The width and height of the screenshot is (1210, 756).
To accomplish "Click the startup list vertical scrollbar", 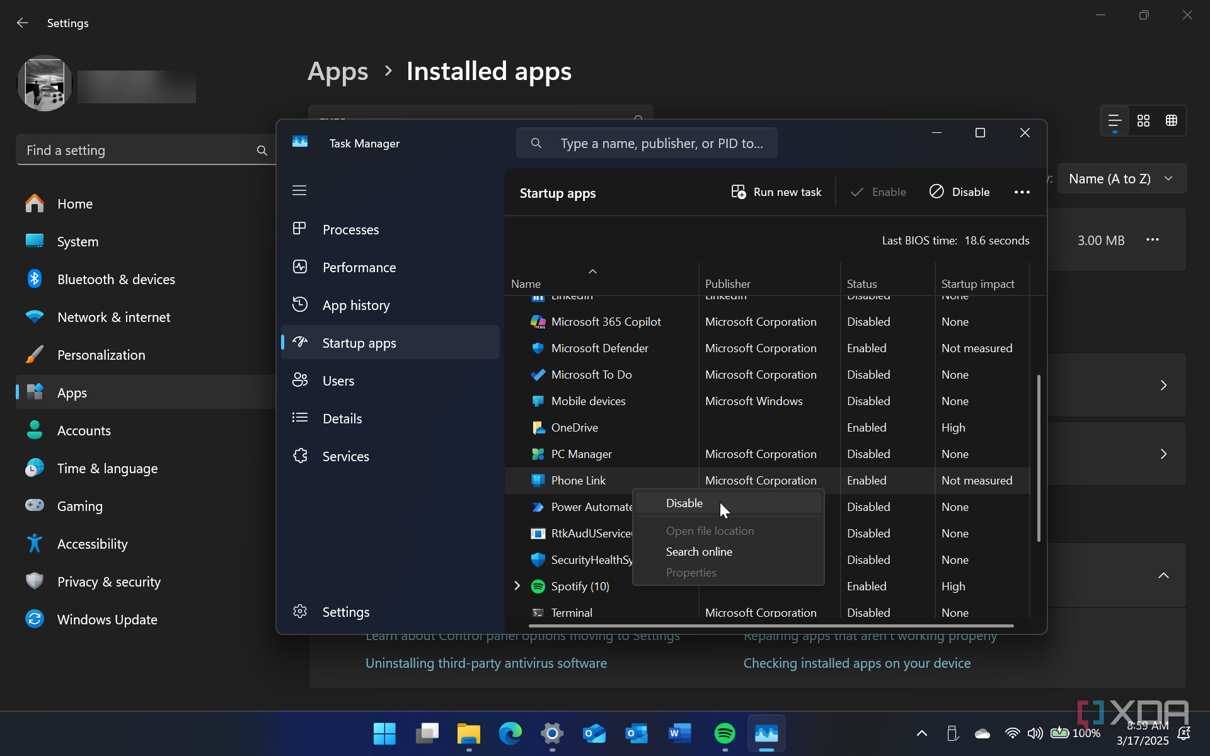I will (x=1039, y=458).
